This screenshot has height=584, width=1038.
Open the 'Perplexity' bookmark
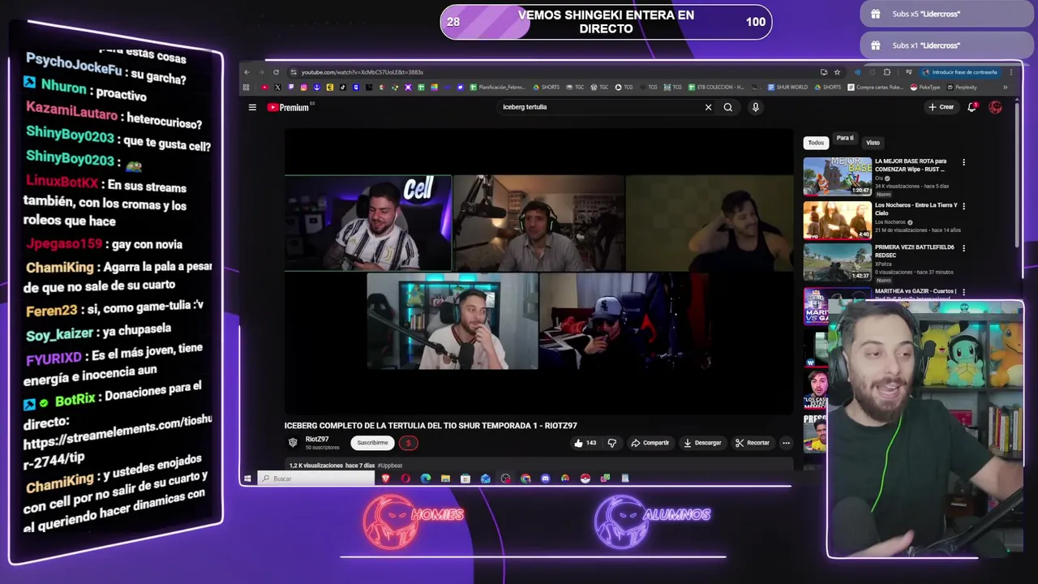click(x=962, y=88)
